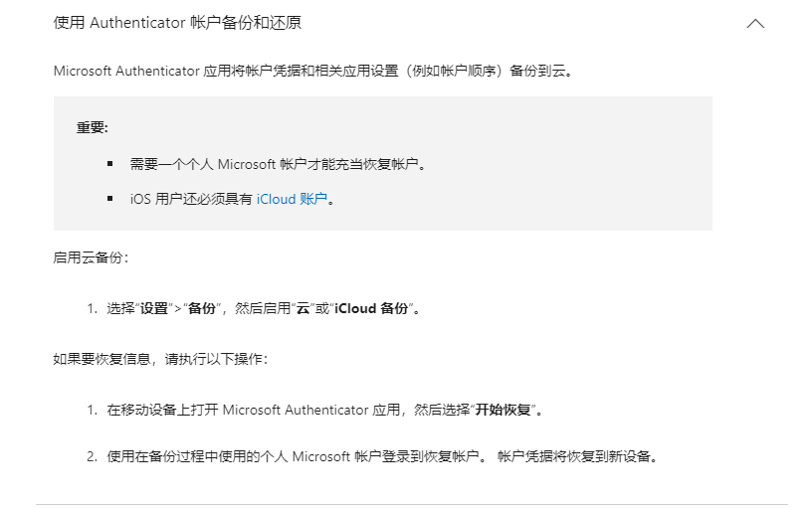The width and height of the screenshot is (812, 509).
Task: Click restore step 在移动设备上打开 Microsoft Authenticator 应用
Action: [x=324, y=411]
